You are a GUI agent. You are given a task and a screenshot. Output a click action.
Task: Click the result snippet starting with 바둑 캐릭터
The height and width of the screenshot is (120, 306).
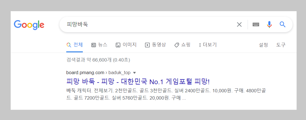coord(166,94)
